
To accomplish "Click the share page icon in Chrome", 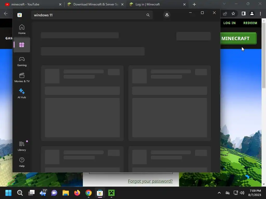I will [x=225, y=13].
